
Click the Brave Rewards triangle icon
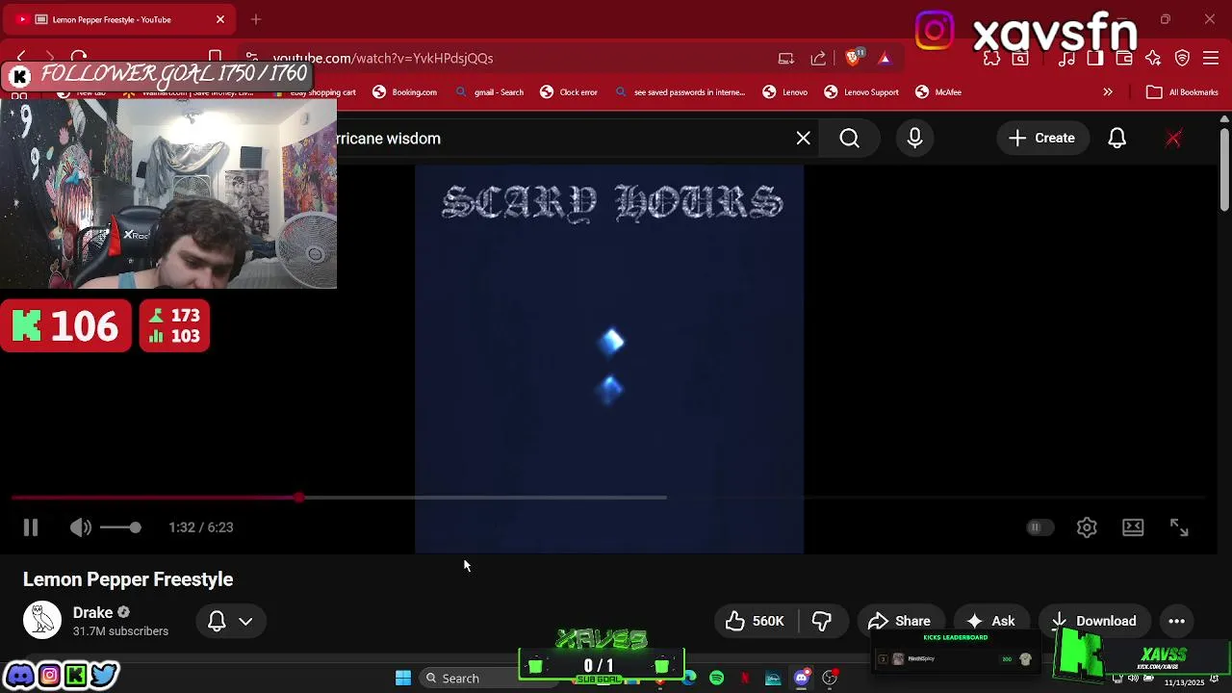(885, 58)
